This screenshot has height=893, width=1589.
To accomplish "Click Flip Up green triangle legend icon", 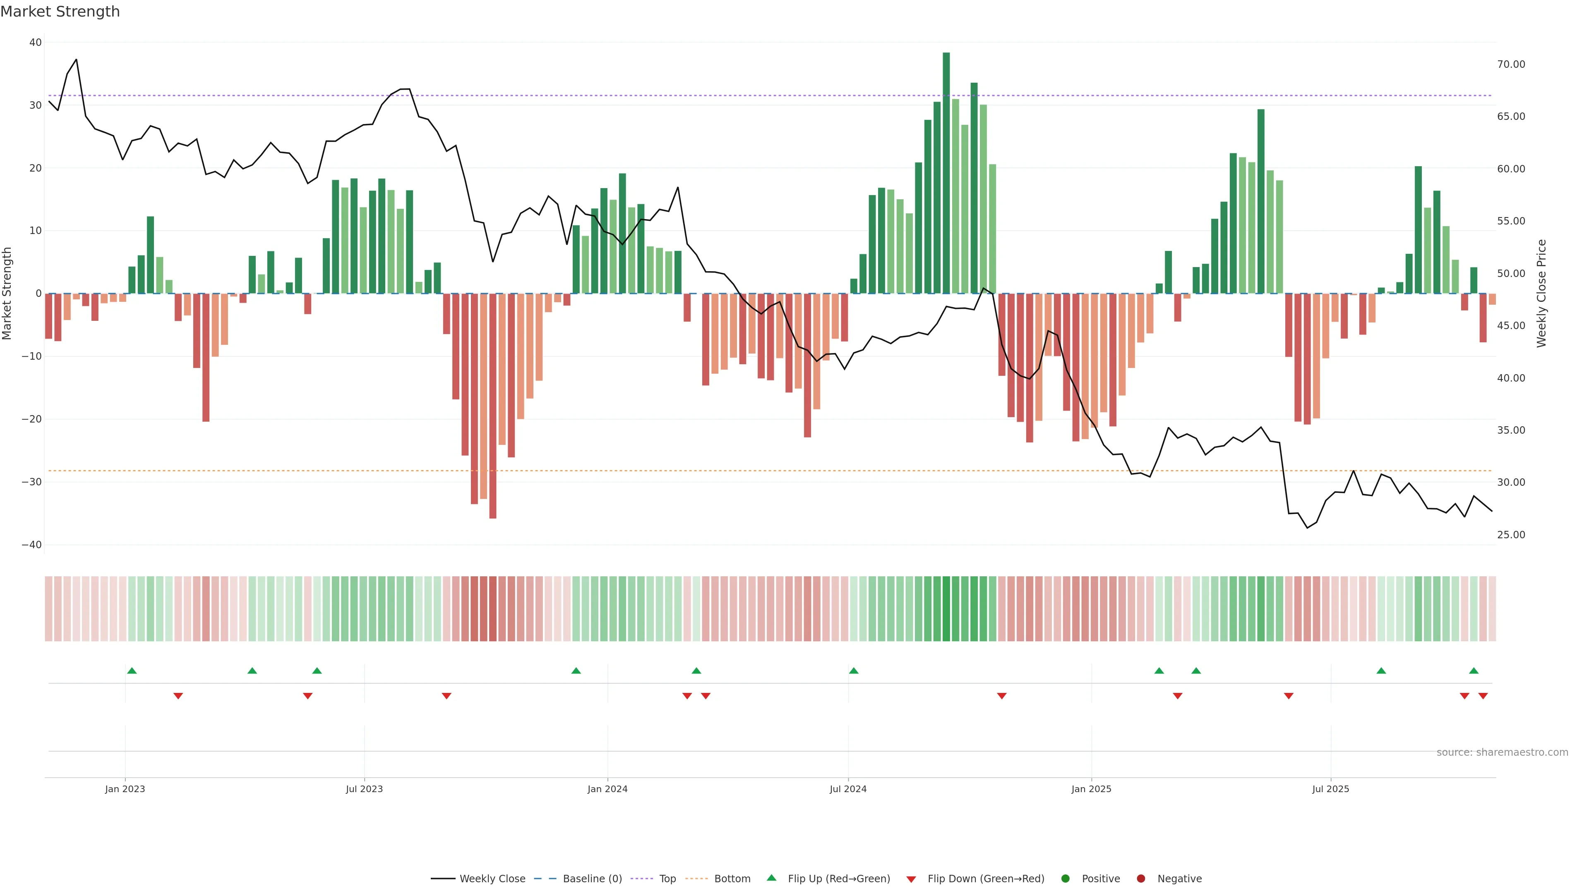I will [771, 878].
